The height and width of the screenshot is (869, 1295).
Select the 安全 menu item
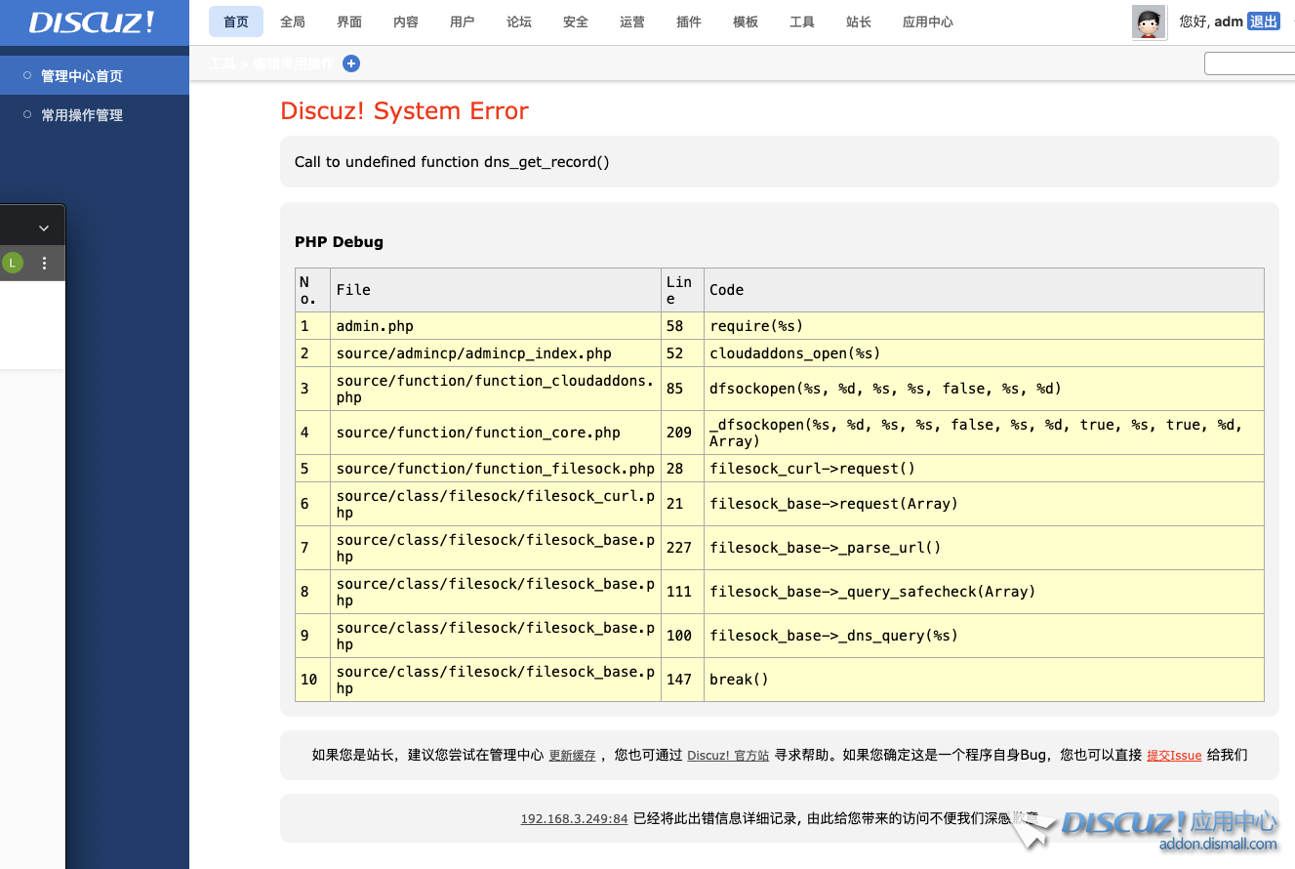tap(576, 21)
